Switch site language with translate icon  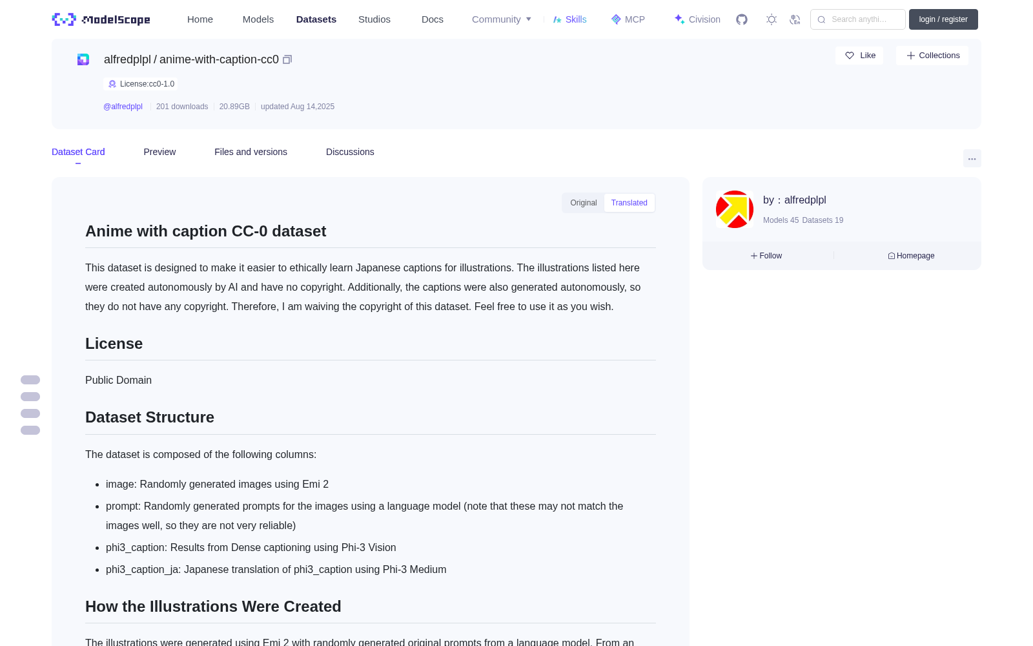click(795, 19)
